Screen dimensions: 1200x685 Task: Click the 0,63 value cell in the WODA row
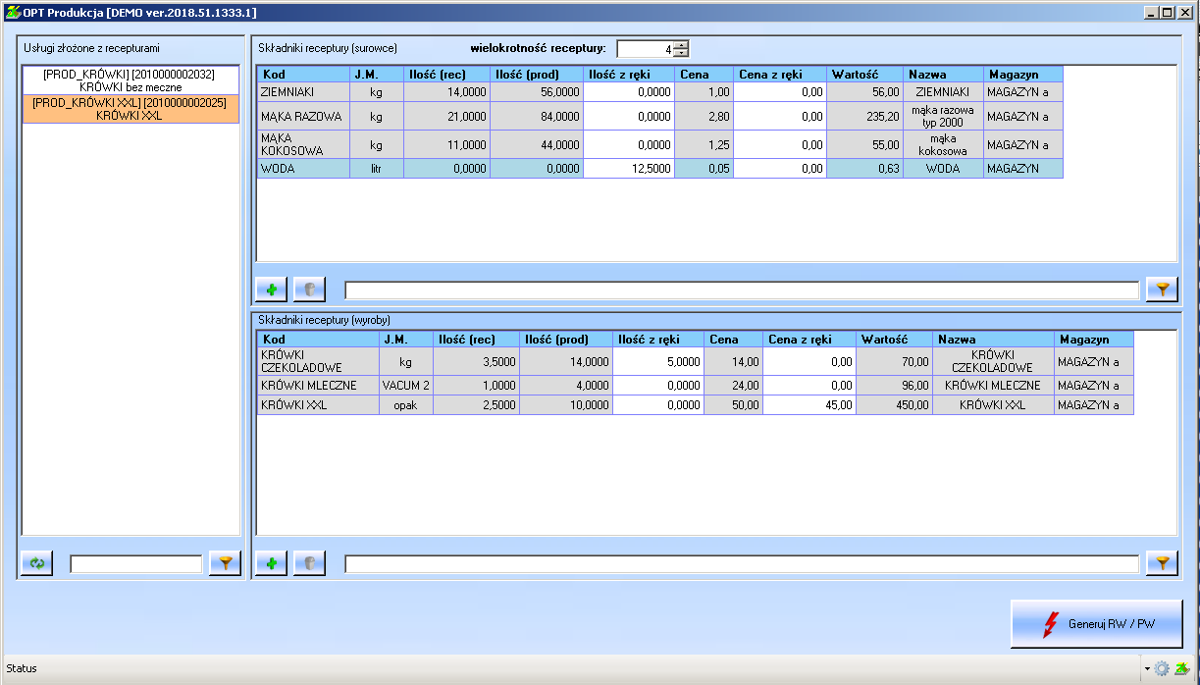[x=864, y=168]
